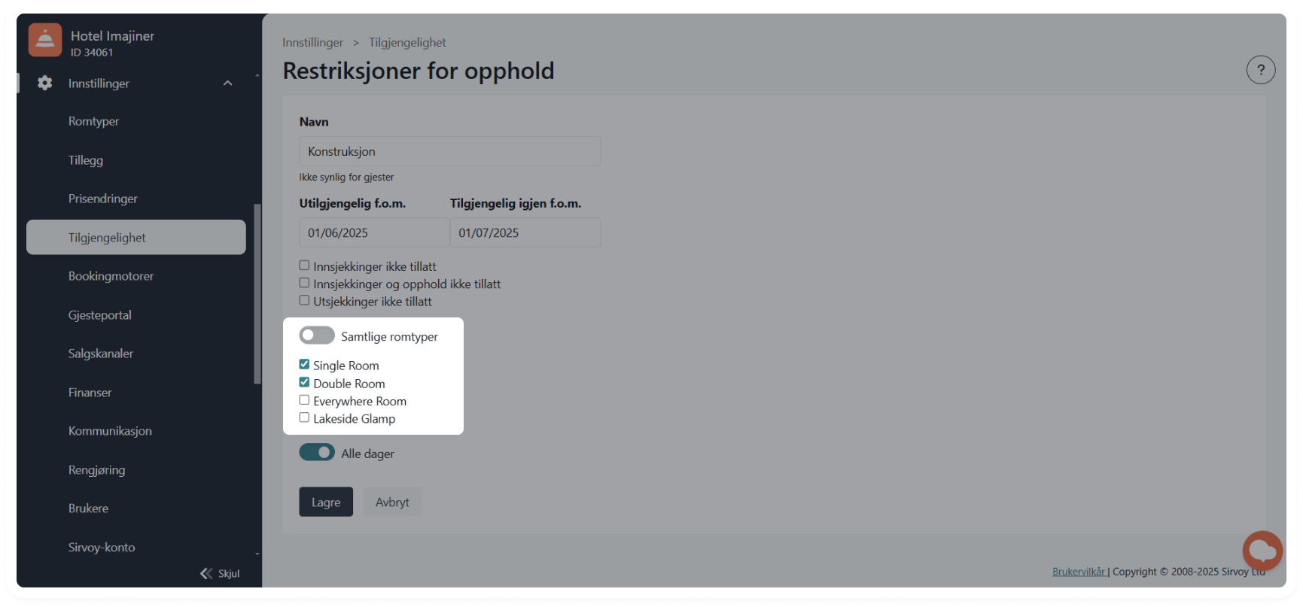The image size is (1303, 607).
Task: Open the Brukervilkår link
Action: (1079, 572)
